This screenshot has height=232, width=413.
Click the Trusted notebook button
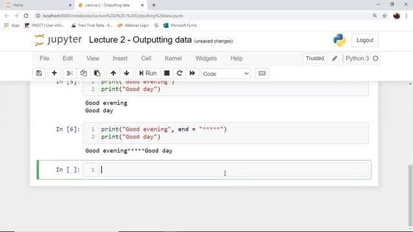click(x=315, y=59)
